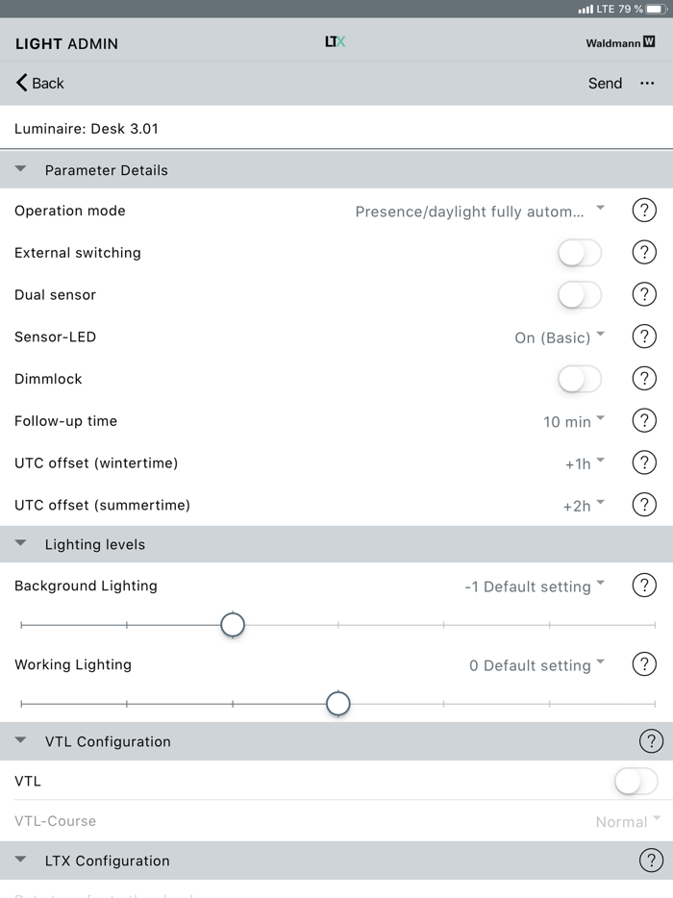This screenshot has height=898, width=673.
Task: Go Back to the previous screen
Action: pos(38,84)
